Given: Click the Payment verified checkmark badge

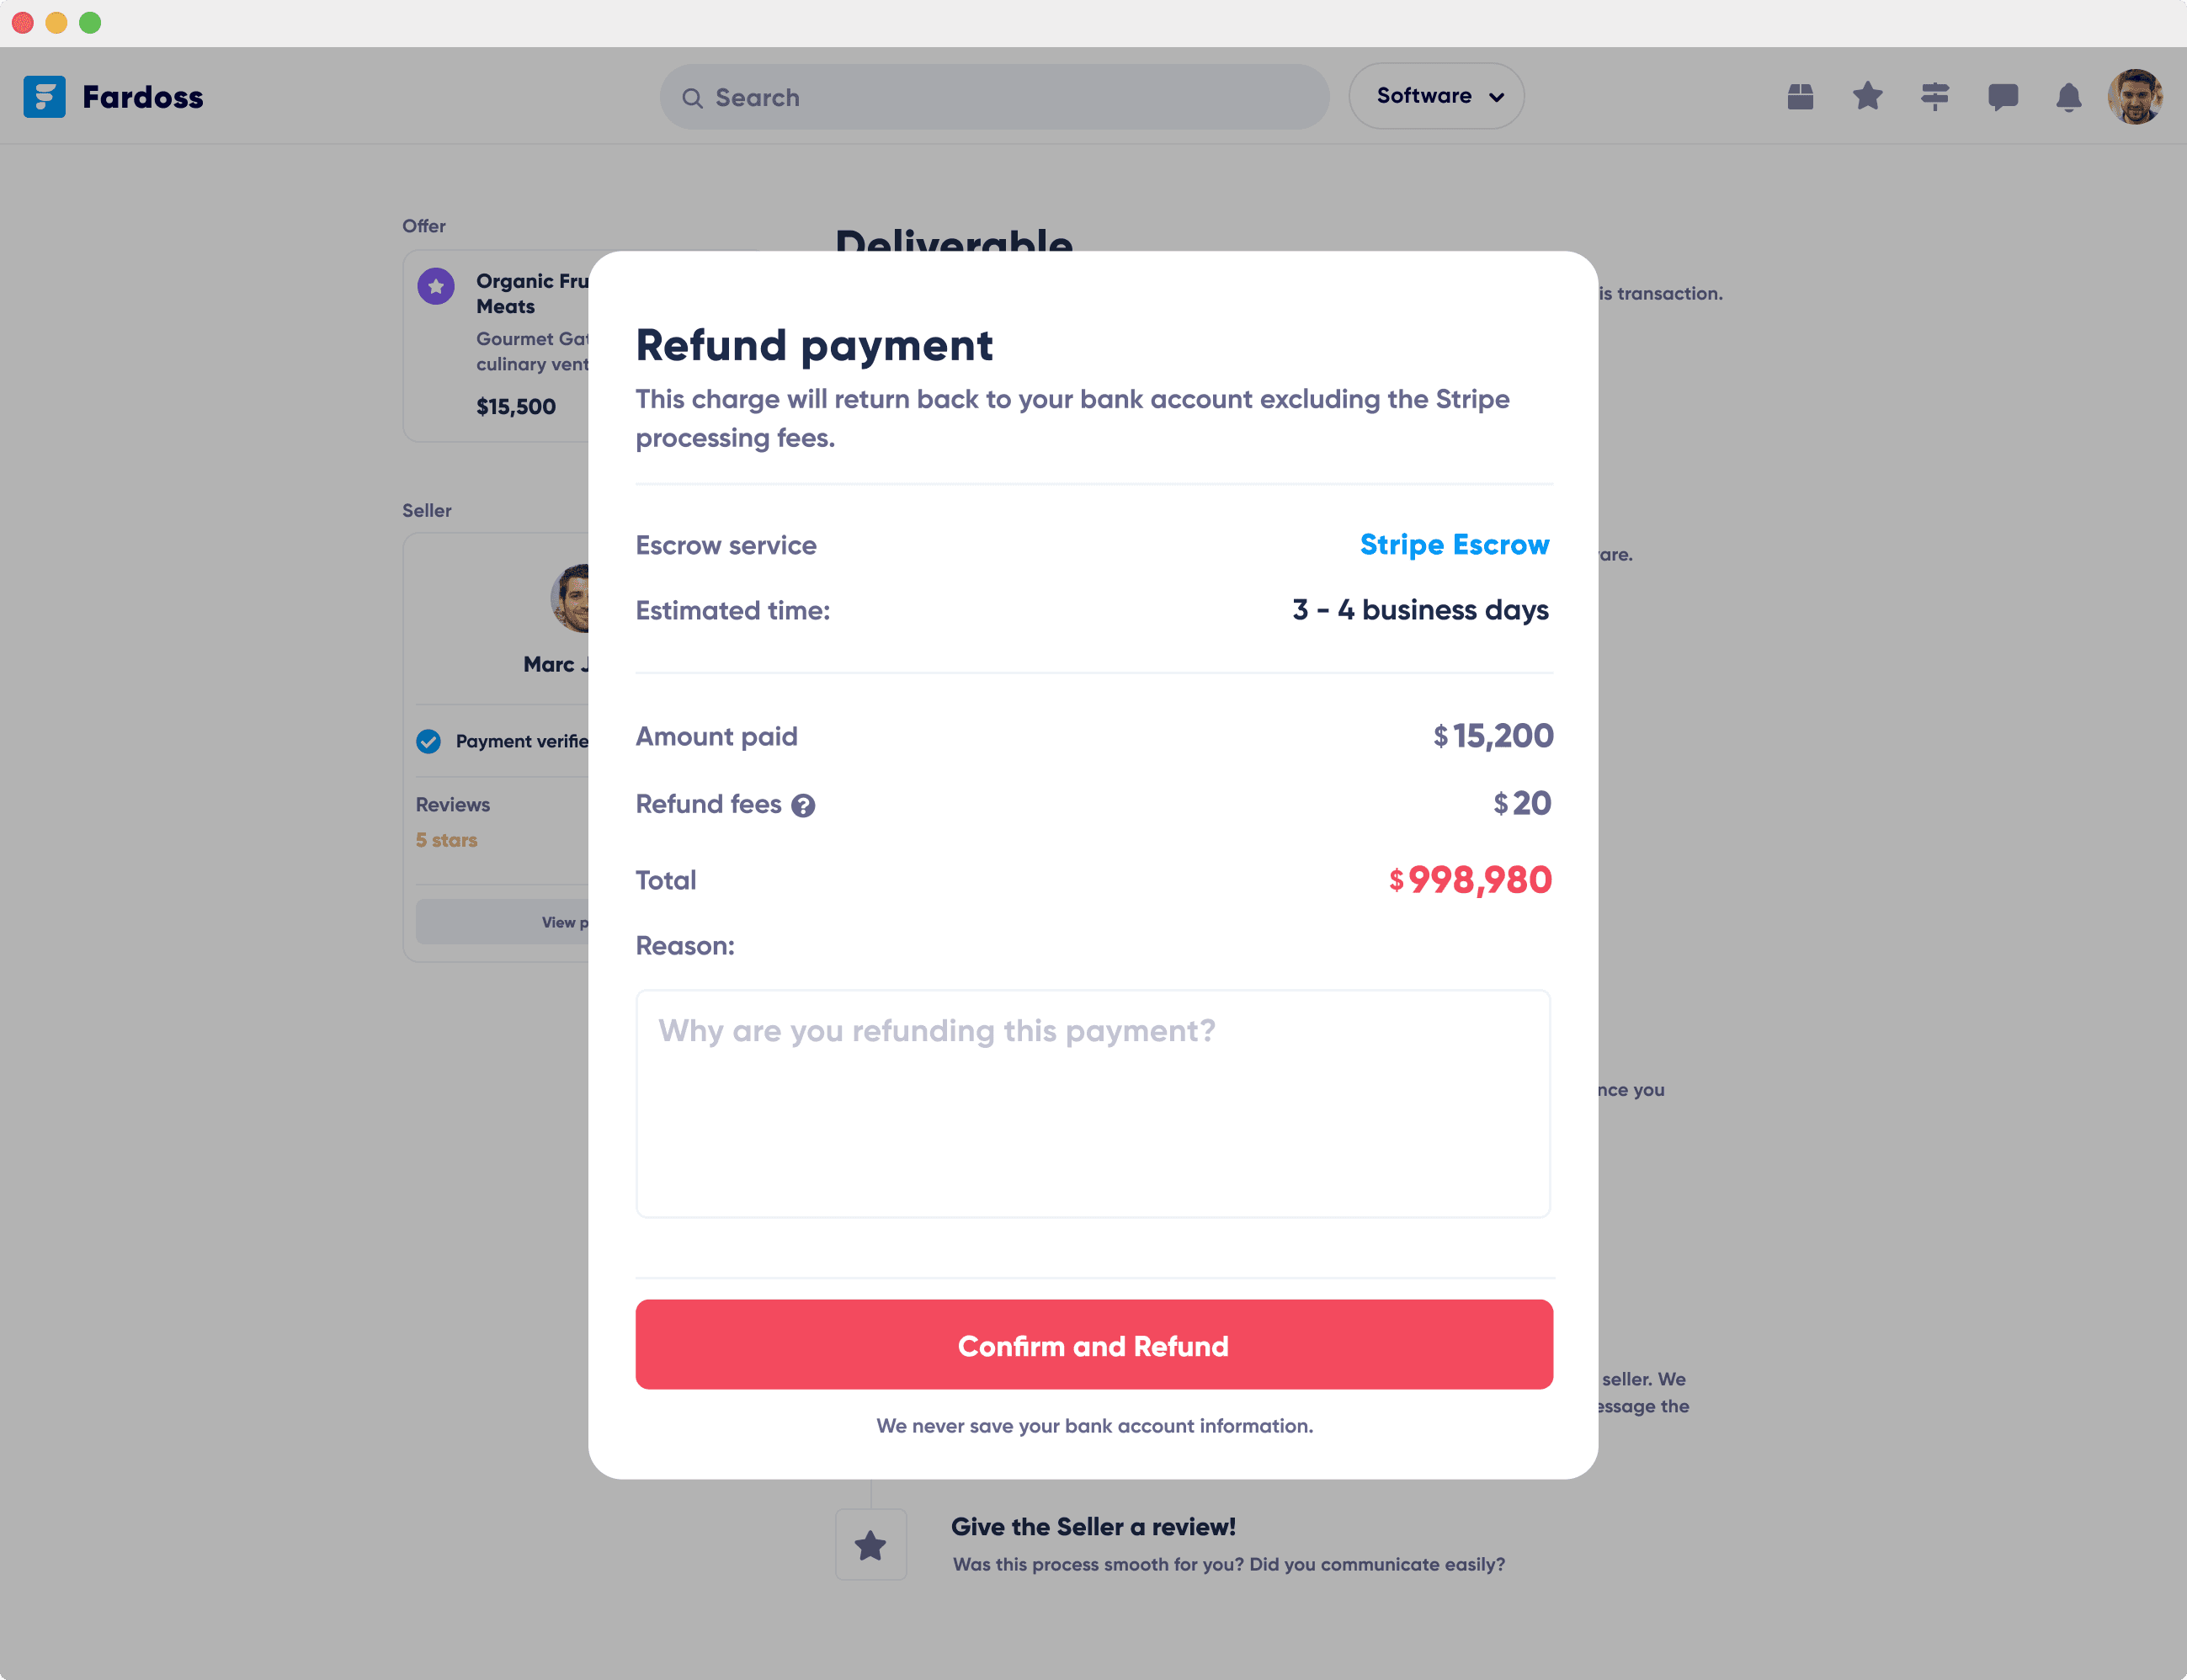Looking at the screenshot, I should coord(429,741).
